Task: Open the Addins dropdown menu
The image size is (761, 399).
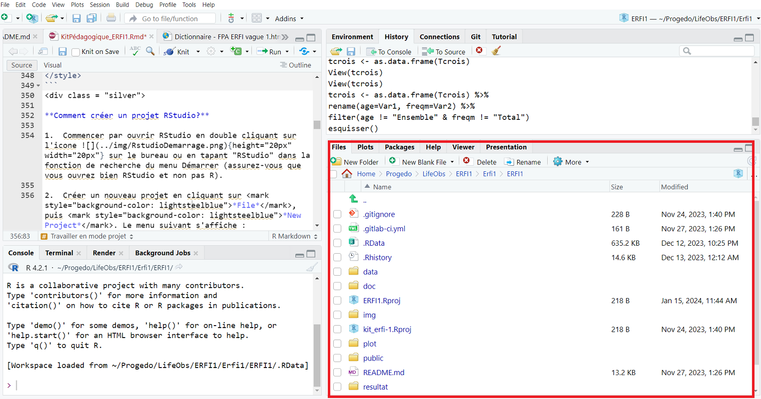Action: pos(289,18)
